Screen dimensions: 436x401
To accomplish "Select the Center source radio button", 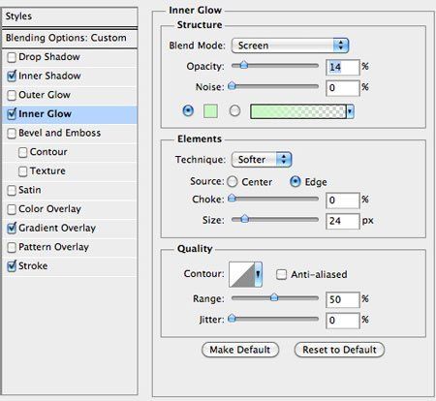I will (233, 182).
